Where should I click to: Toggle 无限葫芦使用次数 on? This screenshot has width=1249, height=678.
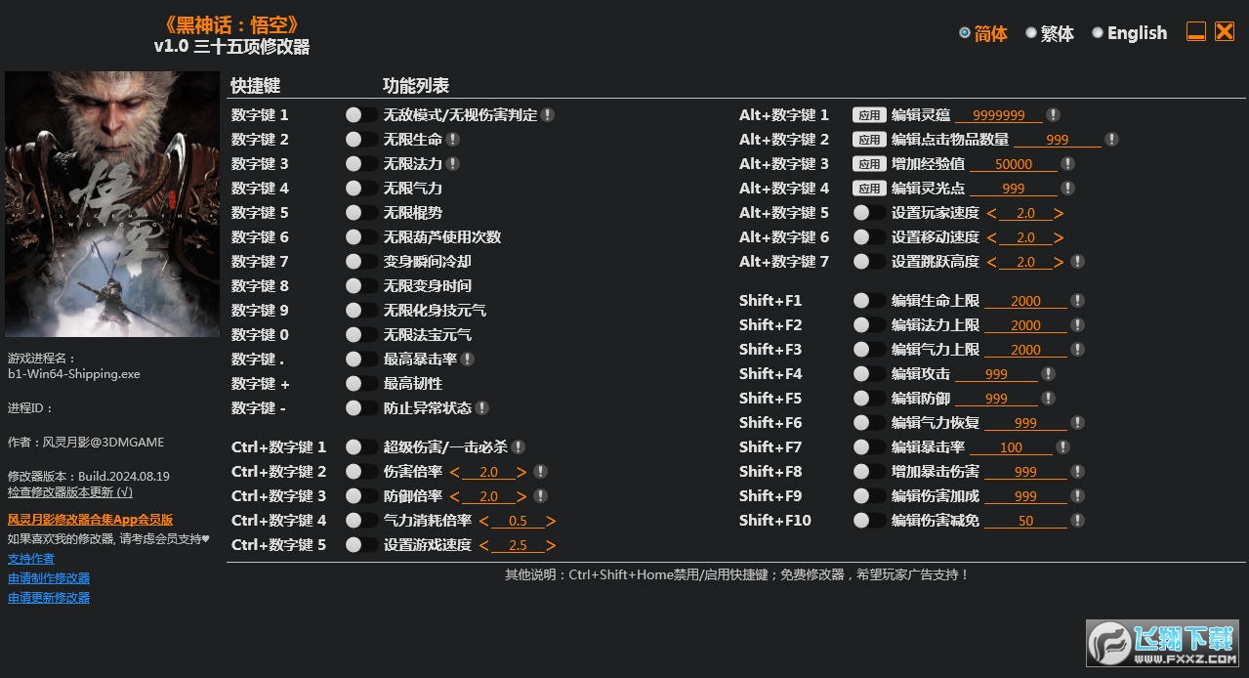360,237
